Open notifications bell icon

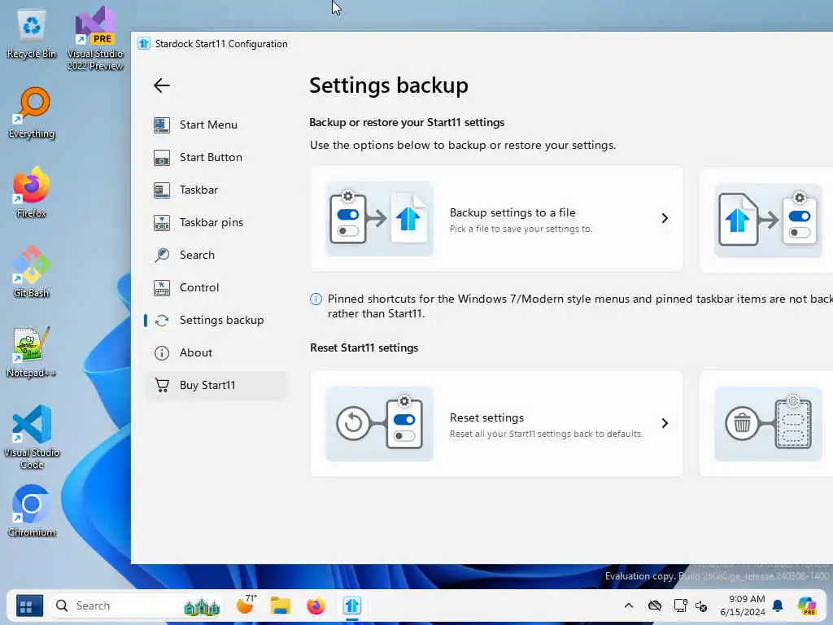coord(778,605)
